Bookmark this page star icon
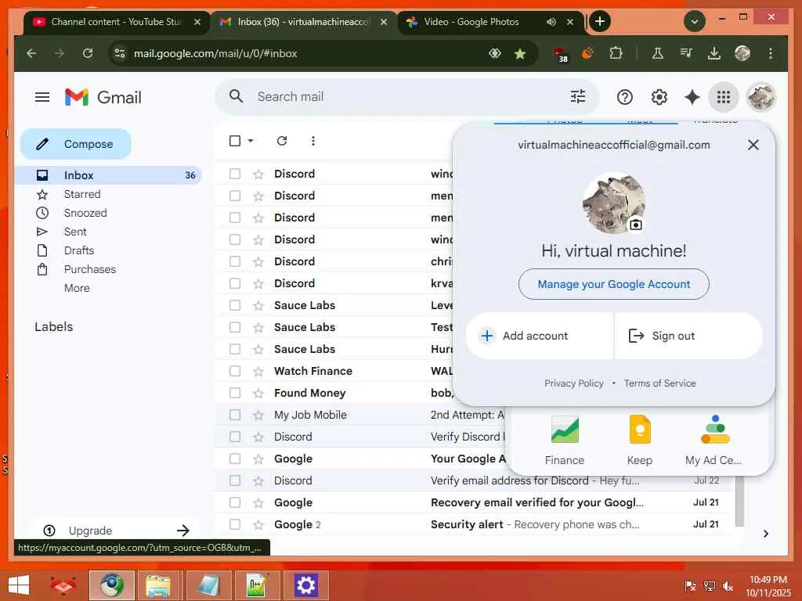Image resolution: width=802 pixels, height=601 pixels. click(x=520, y=53)
